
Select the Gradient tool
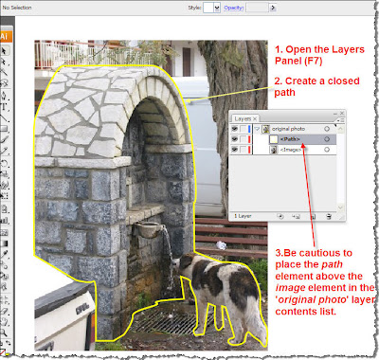(4, 243)
